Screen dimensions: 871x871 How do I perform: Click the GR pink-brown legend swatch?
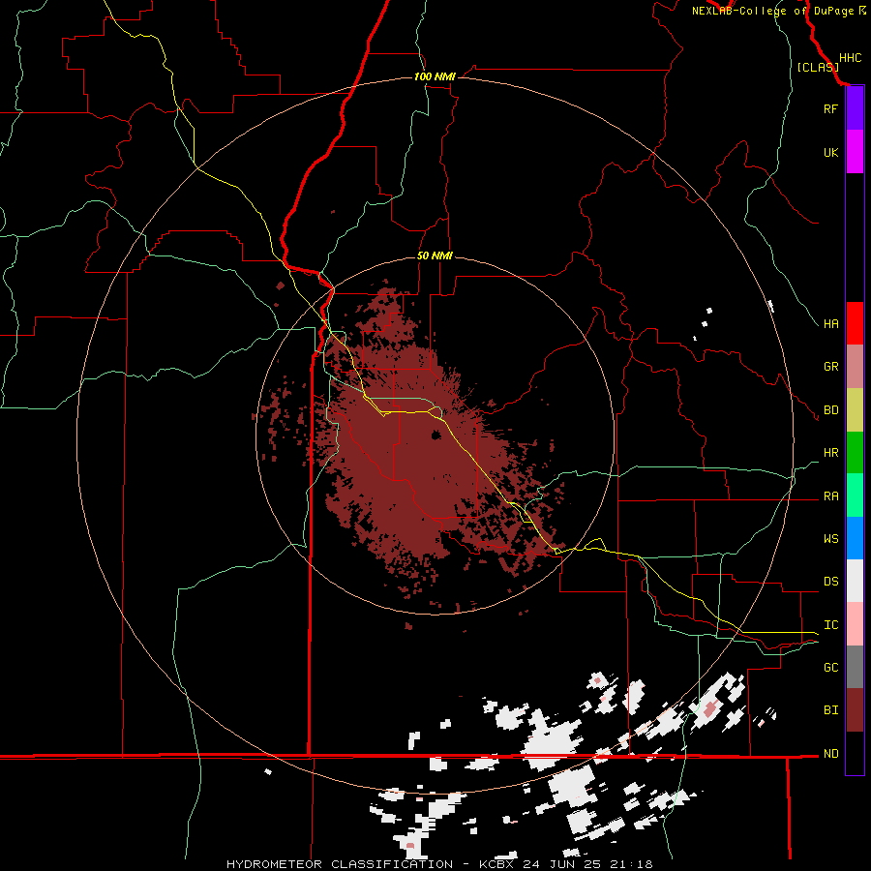[x=855, y=366]
